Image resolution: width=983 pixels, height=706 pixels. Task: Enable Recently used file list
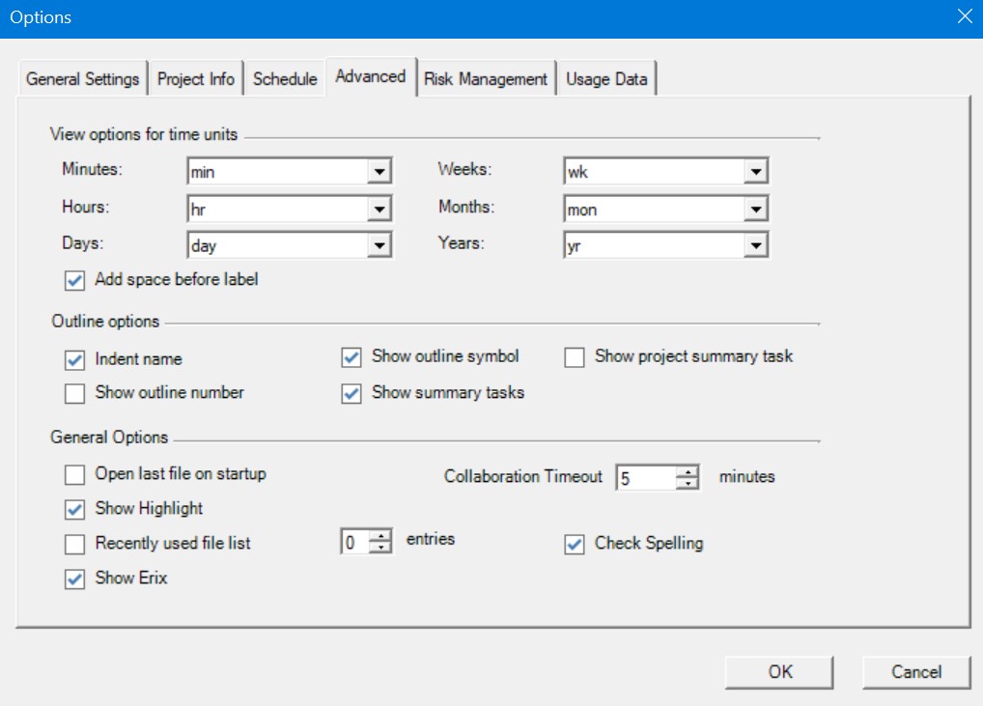click(x=74, y=544)
